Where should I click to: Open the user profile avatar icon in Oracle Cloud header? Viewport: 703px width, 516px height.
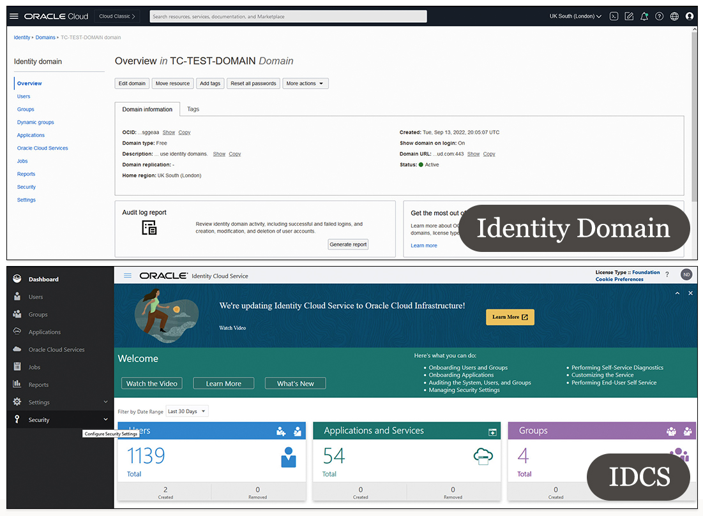click(690, 16)
